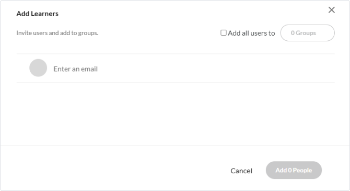Dismiss the dialog using the top-right X icon
This screenshot has height=191, width=350.
(332, 10)
